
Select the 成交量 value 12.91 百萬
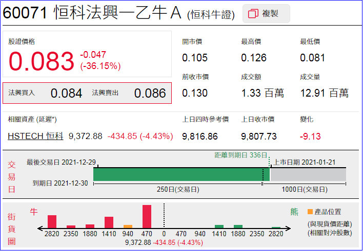[325, 93]
